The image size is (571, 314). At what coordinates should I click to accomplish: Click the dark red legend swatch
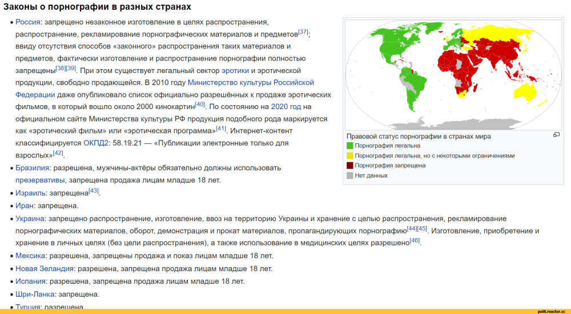click(x=349, y=166)
